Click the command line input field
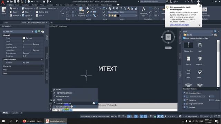 pos(115,110)
